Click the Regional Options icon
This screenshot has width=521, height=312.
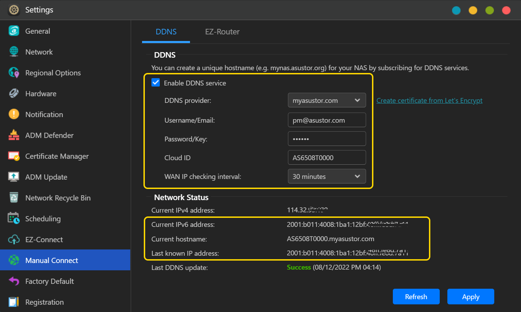pos(14,73)
